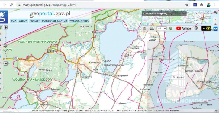219x113 pixels.
Task: Open the settings gears icon
Action: pos(215,12)
